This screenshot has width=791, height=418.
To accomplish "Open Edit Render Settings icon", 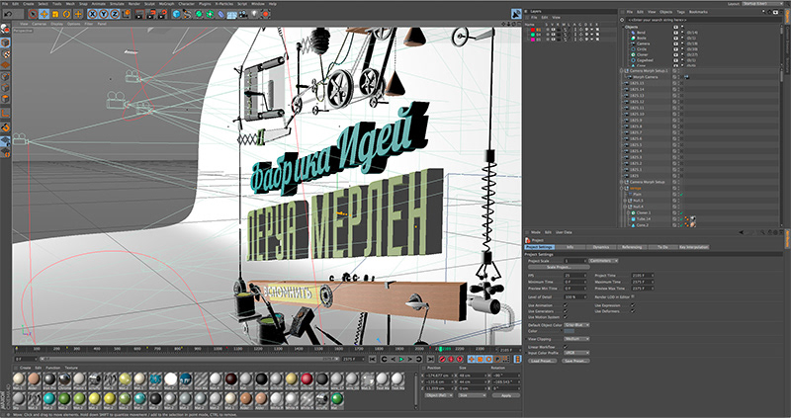I will click(x=162, y=14).
